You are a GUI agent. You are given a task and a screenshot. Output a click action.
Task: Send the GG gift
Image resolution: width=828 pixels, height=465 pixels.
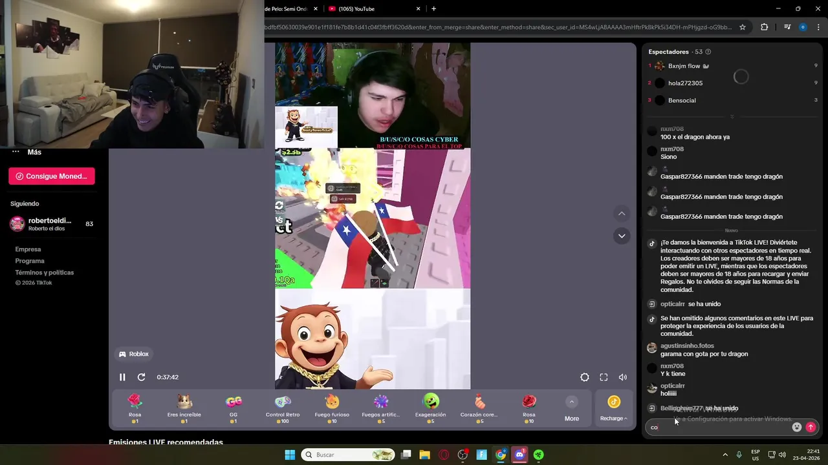234,409
